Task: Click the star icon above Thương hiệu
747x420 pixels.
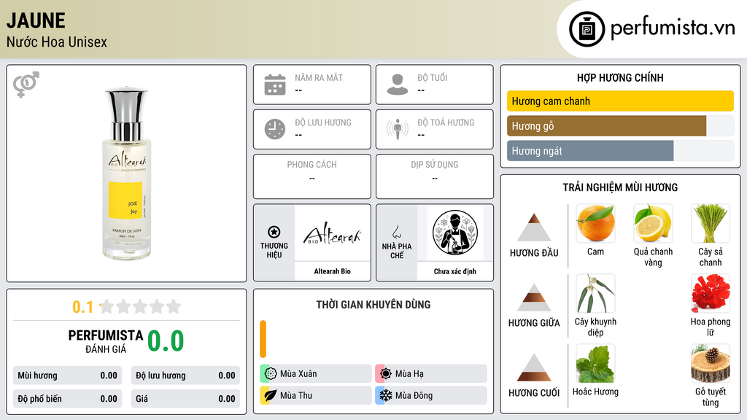Action: [274, 232]
